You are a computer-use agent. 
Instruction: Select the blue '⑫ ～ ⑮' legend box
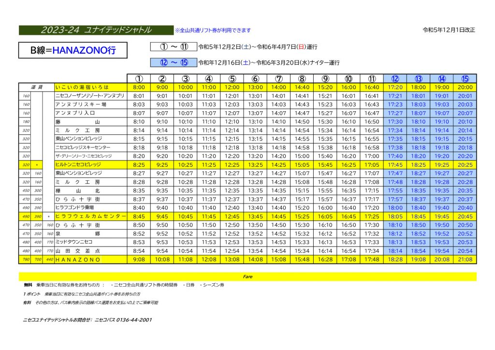pos(174,62)
